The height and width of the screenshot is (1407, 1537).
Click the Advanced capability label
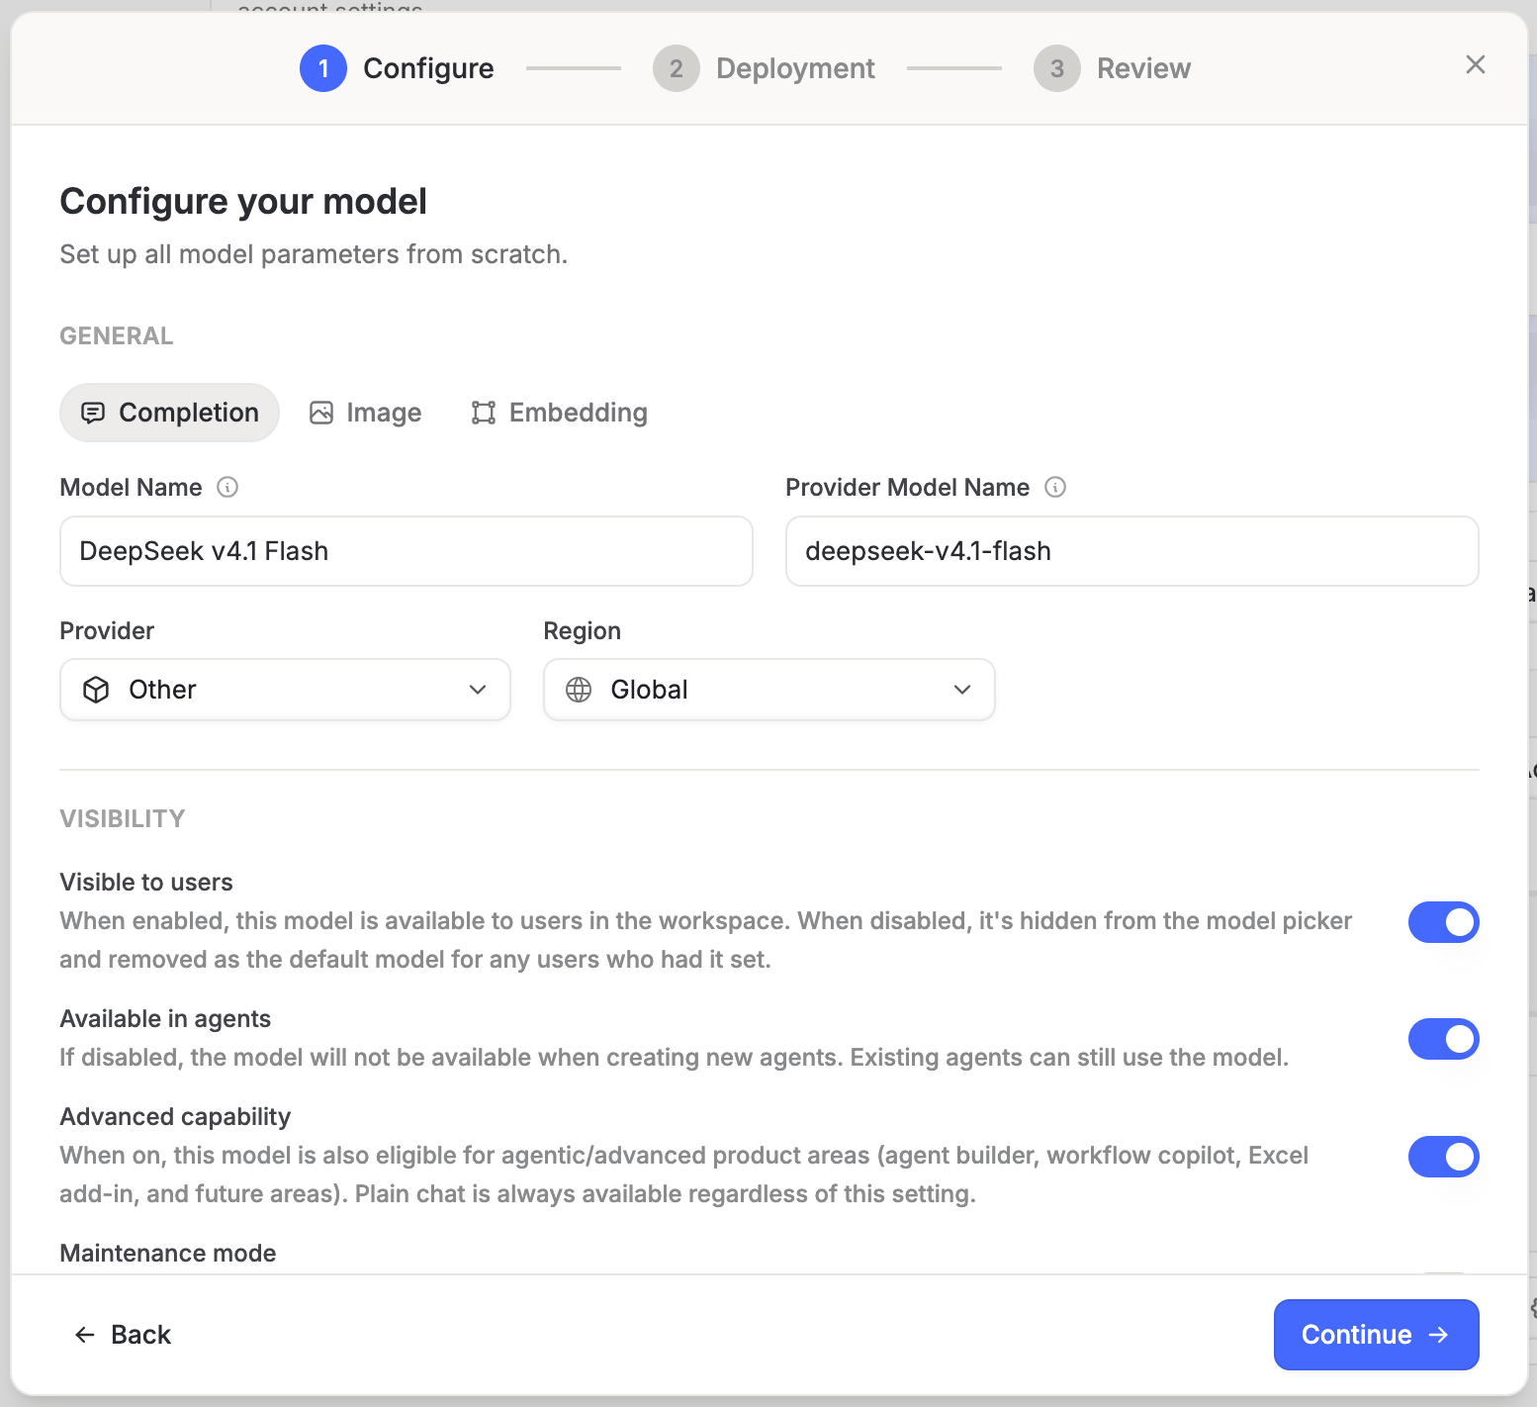[x=175, y=1117]
